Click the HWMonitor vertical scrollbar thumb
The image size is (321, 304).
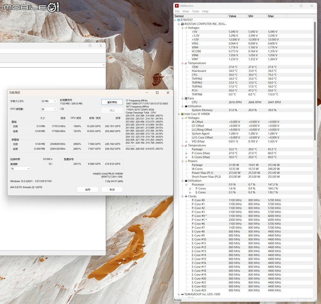315,81
